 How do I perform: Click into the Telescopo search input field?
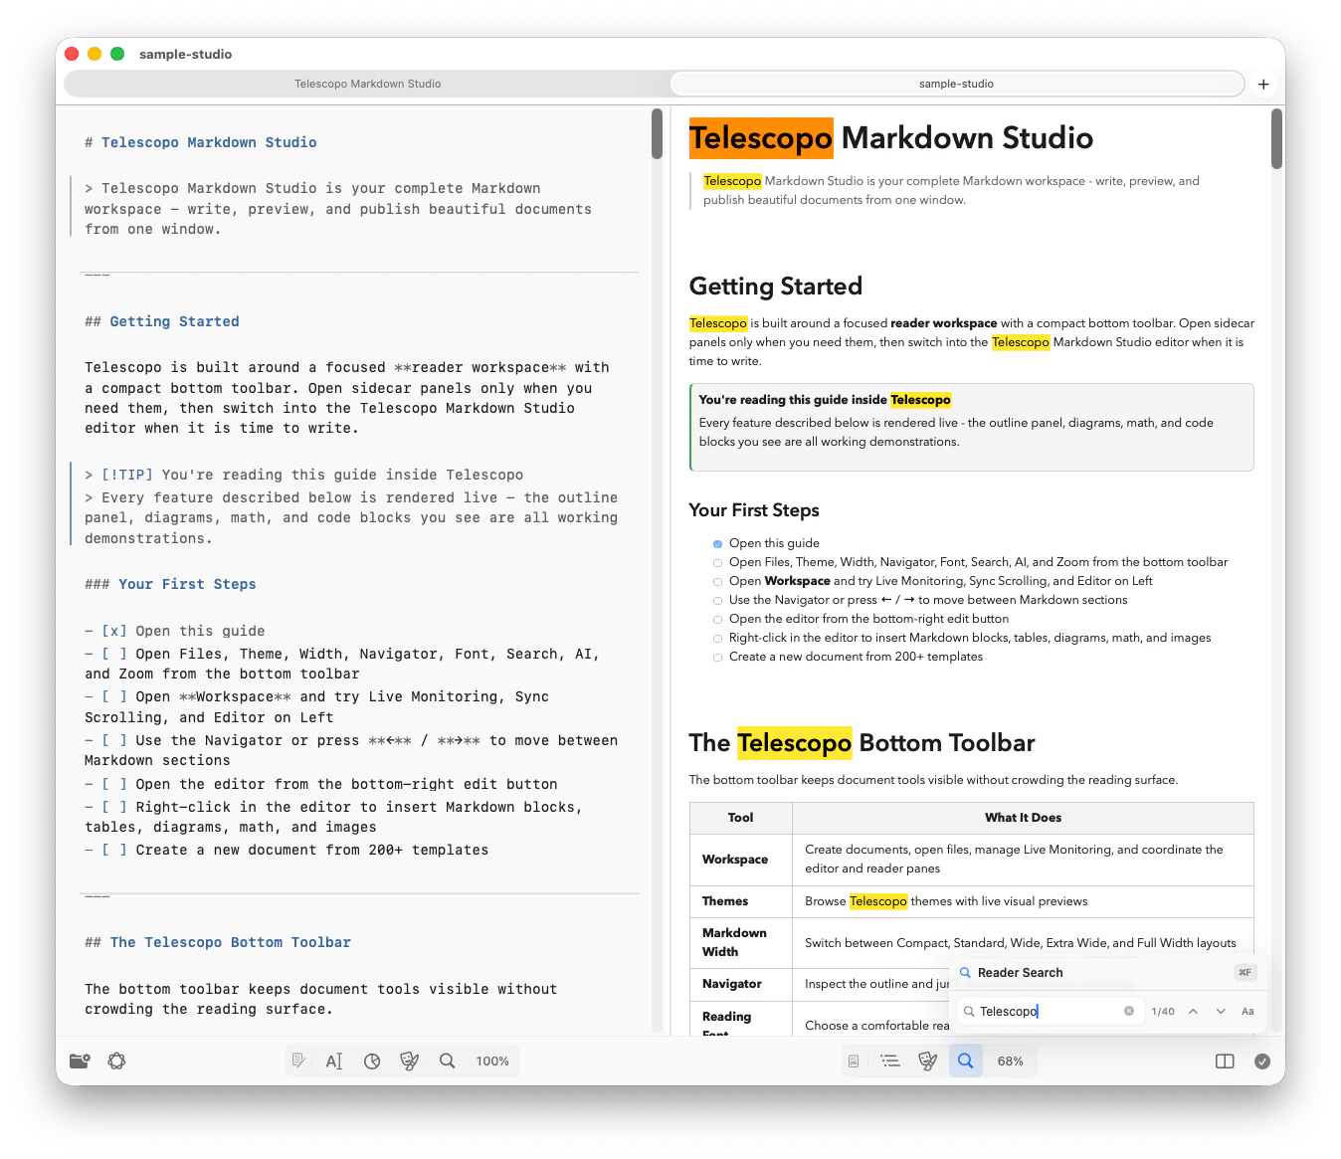(x=1050, y=1011)
